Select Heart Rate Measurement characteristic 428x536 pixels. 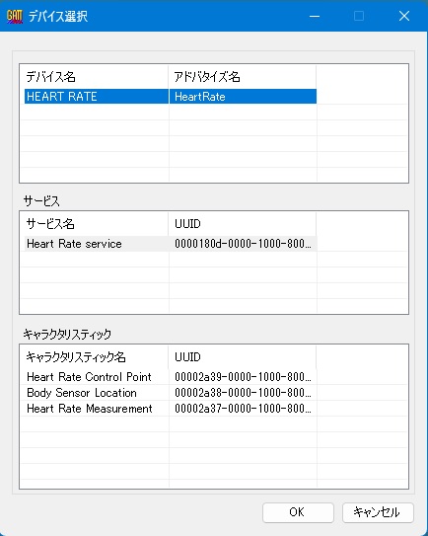pos(90,409)
